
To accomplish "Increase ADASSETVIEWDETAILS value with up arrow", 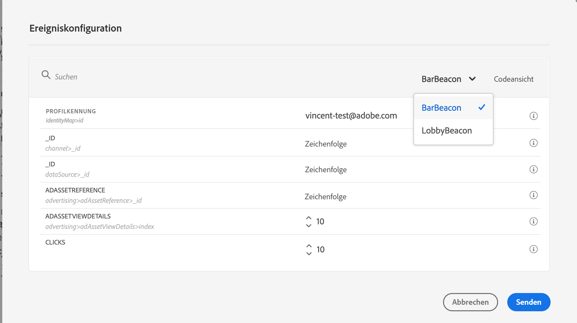I will [x=309, y=218].
